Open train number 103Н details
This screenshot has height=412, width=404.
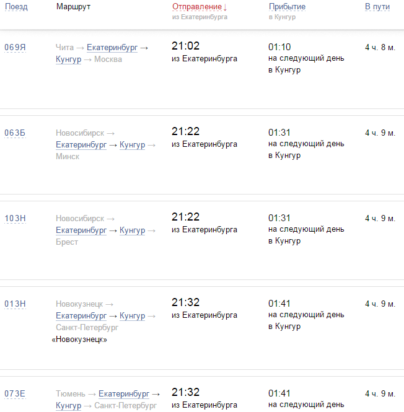[15, 219]
